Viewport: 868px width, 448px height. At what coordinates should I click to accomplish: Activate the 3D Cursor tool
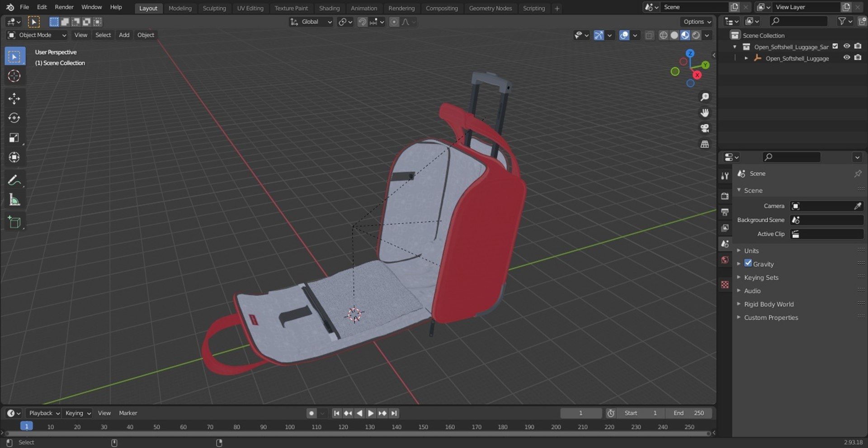pos(14,76)
